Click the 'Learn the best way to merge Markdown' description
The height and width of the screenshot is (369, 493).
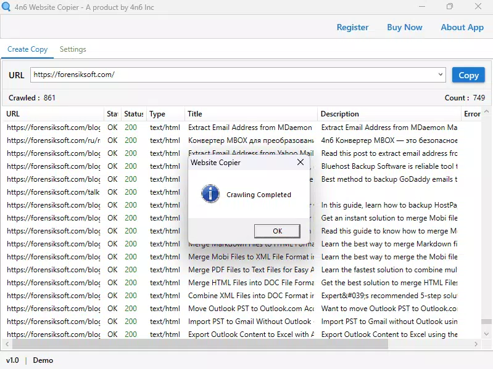(389, 244)
